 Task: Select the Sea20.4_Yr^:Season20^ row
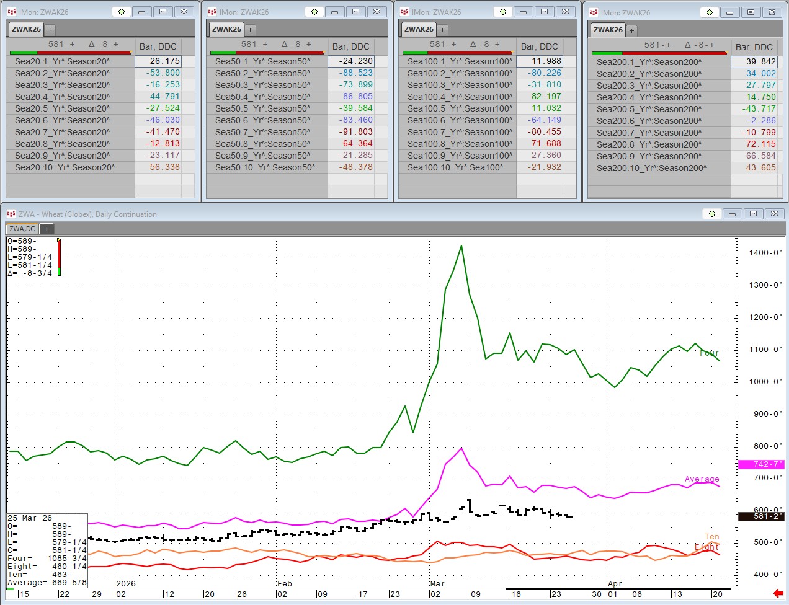(x=62, y=97)
